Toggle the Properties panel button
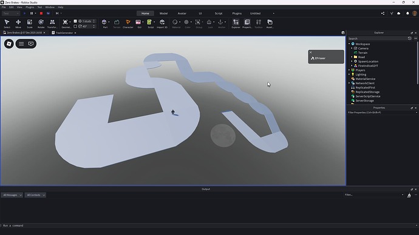419x235 pixels. (x=247, y=24)
